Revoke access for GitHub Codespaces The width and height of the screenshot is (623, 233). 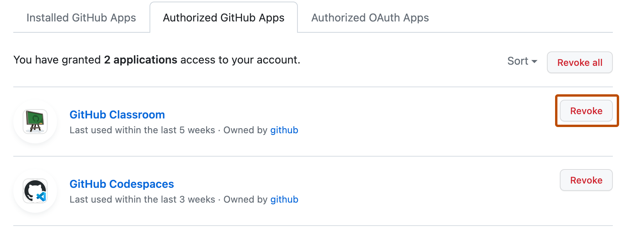586,180
